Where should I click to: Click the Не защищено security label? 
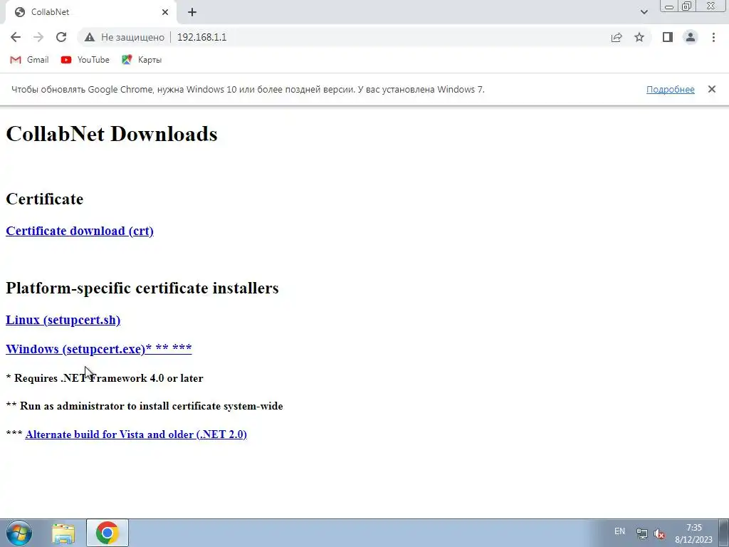132,37
